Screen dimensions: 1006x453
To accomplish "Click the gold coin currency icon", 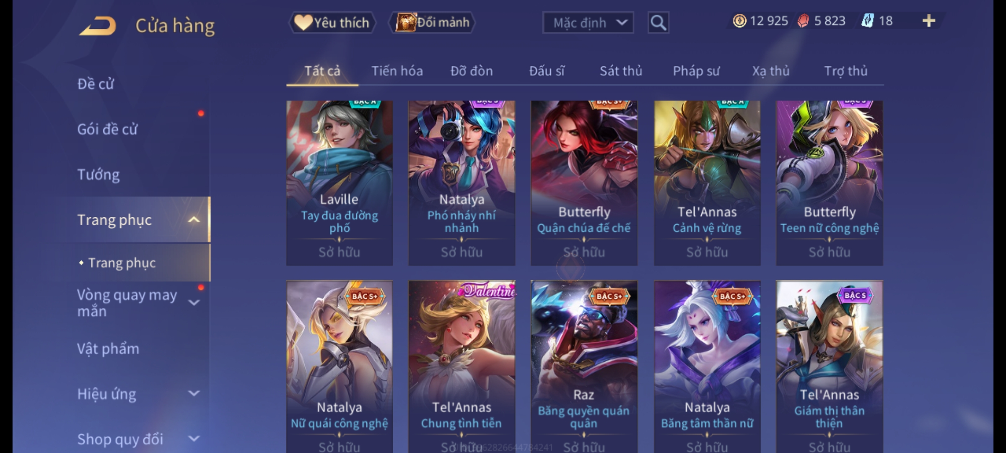I will 739,21.
